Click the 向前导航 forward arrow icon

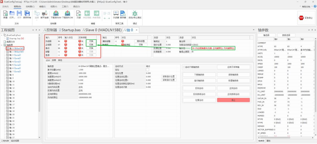(x=97, y=13)
